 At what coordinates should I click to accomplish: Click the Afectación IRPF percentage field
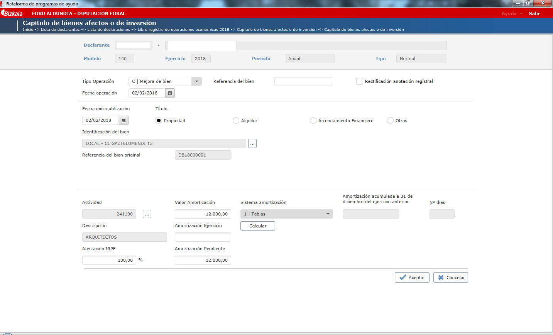click(109, 260)
